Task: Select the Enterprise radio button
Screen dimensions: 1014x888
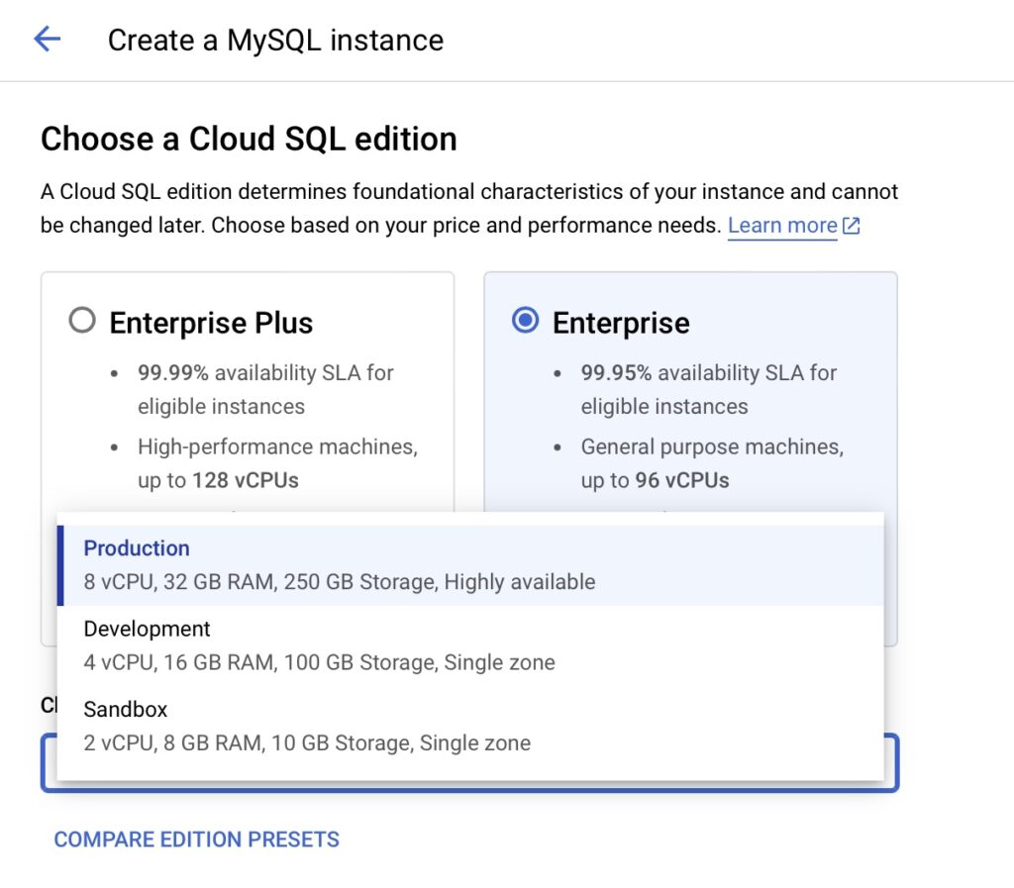Action: pos(526,322)
